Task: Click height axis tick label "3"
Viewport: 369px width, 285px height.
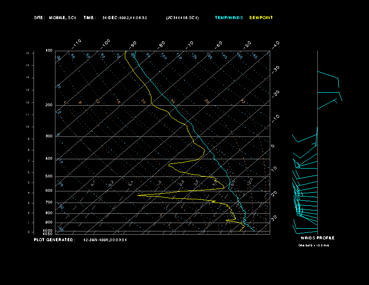Action: [29, 203]
